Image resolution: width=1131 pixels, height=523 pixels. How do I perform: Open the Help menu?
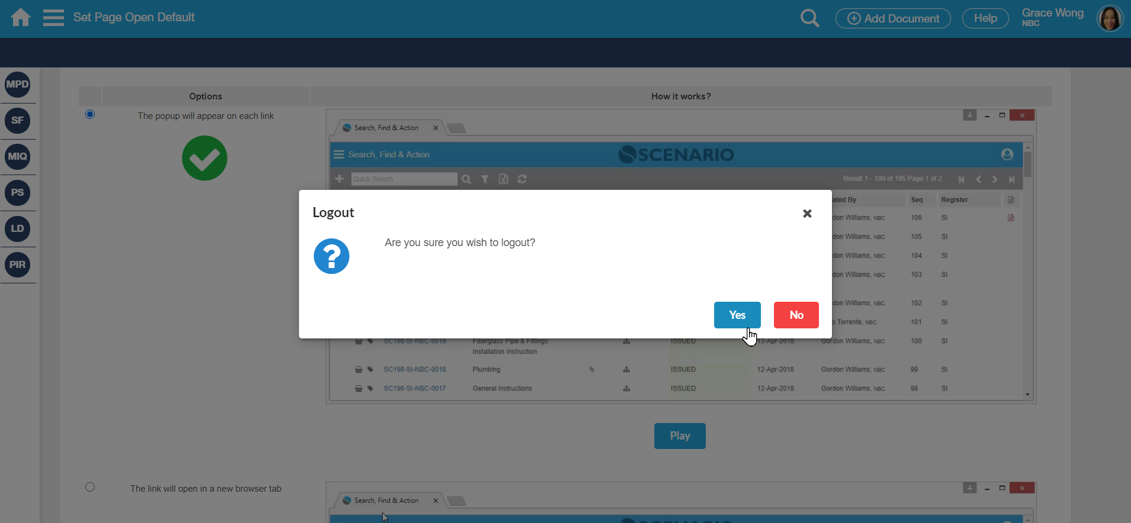985,18
